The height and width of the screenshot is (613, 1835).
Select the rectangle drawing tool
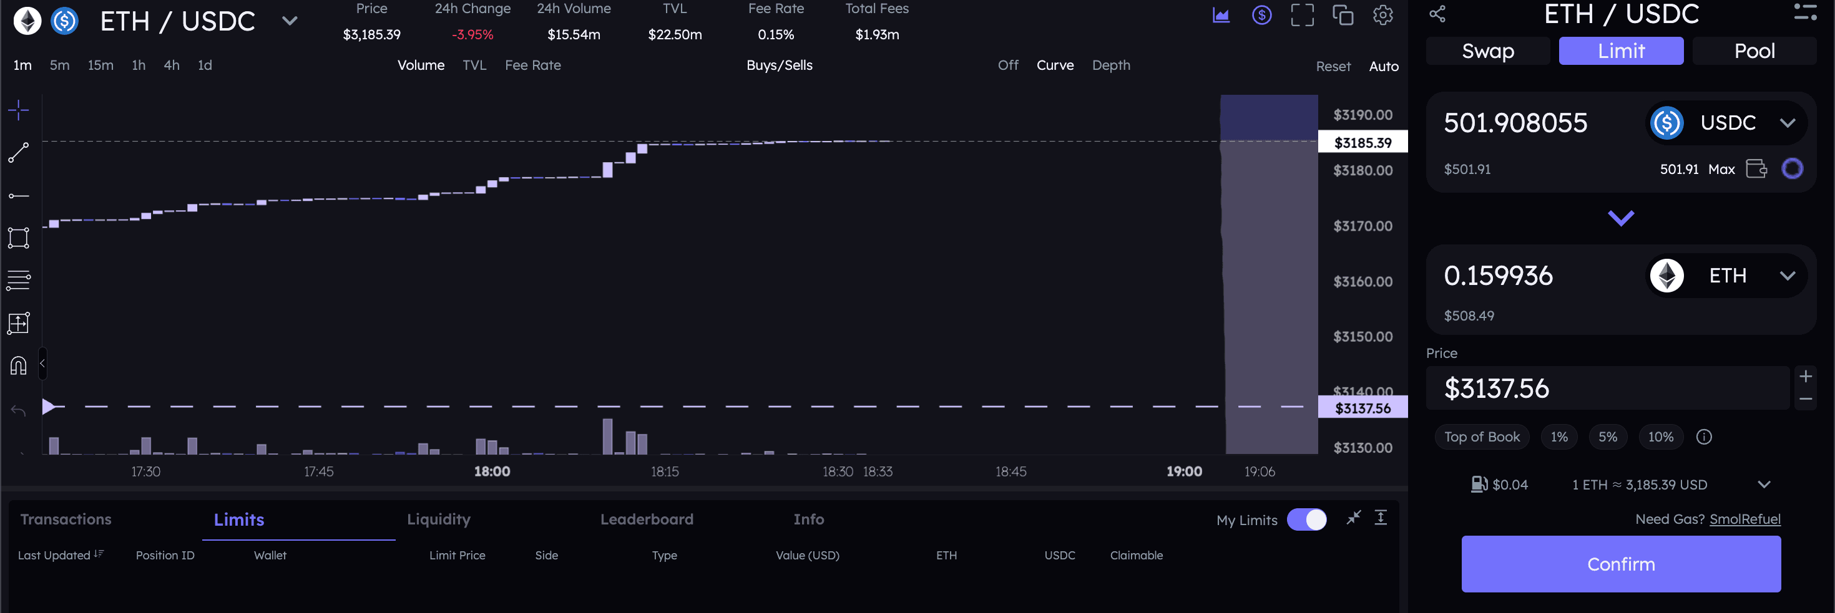(19, 238)
